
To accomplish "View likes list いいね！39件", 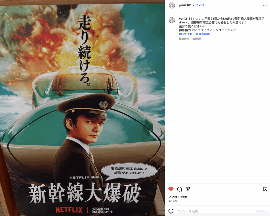I will click(178, 197).
